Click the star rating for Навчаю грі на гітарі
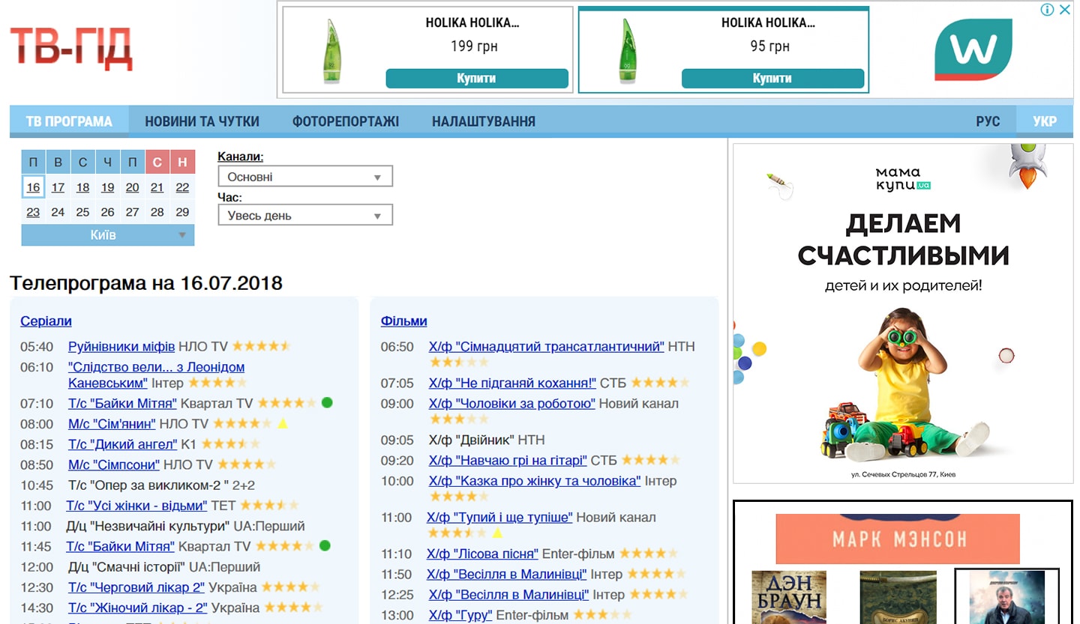Viewport: 1080px width, 624px height. [x=651, y=460]
